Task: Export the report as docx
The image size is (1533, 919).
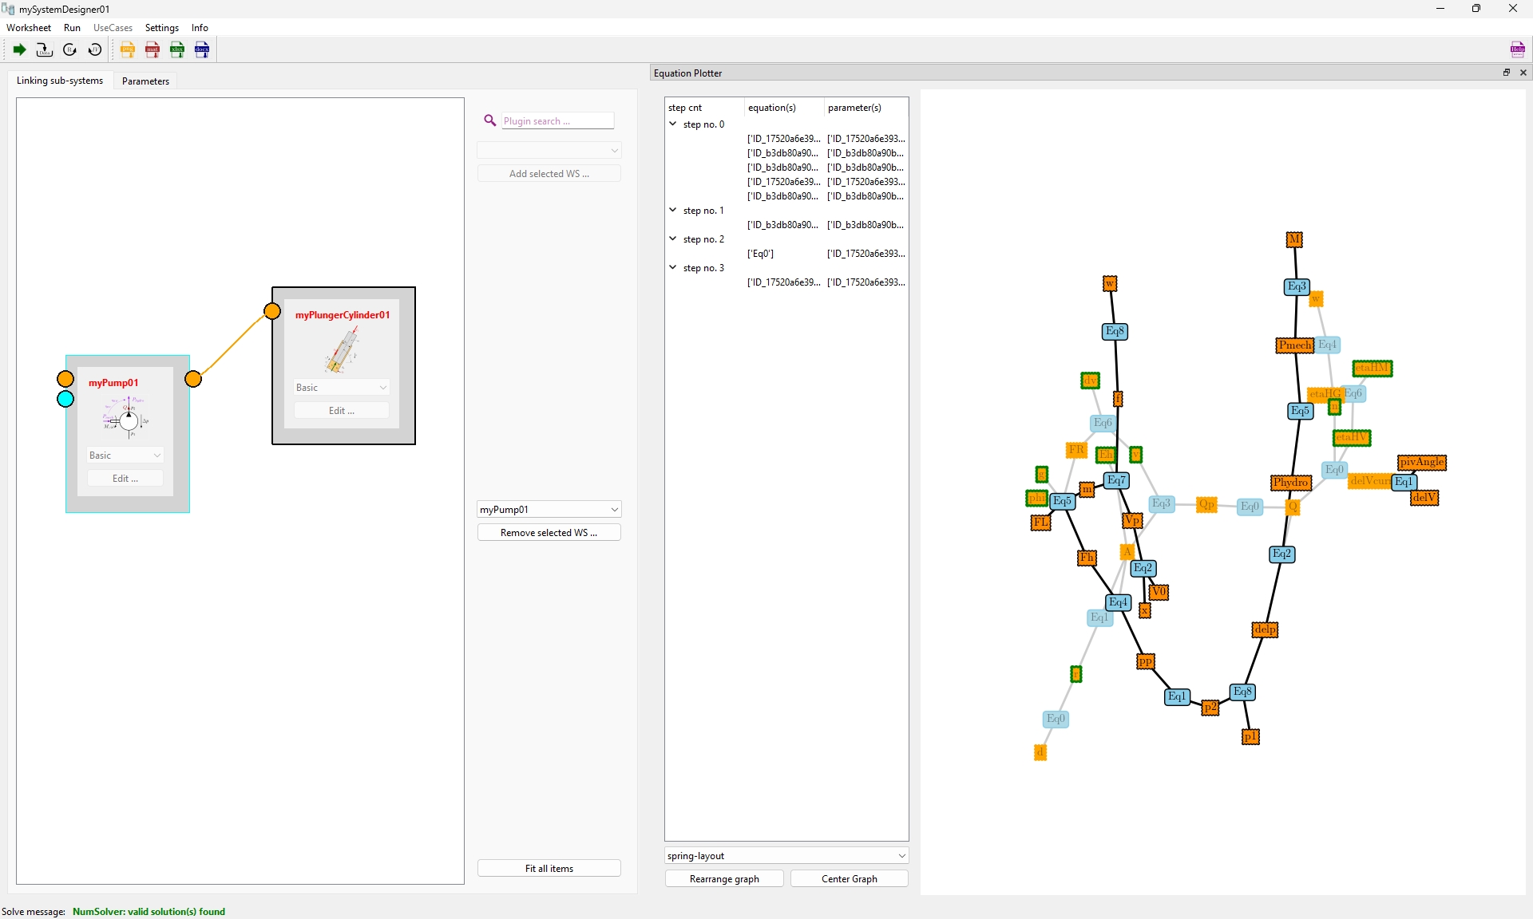Action: pyautogui.click(x=202, y=49)
